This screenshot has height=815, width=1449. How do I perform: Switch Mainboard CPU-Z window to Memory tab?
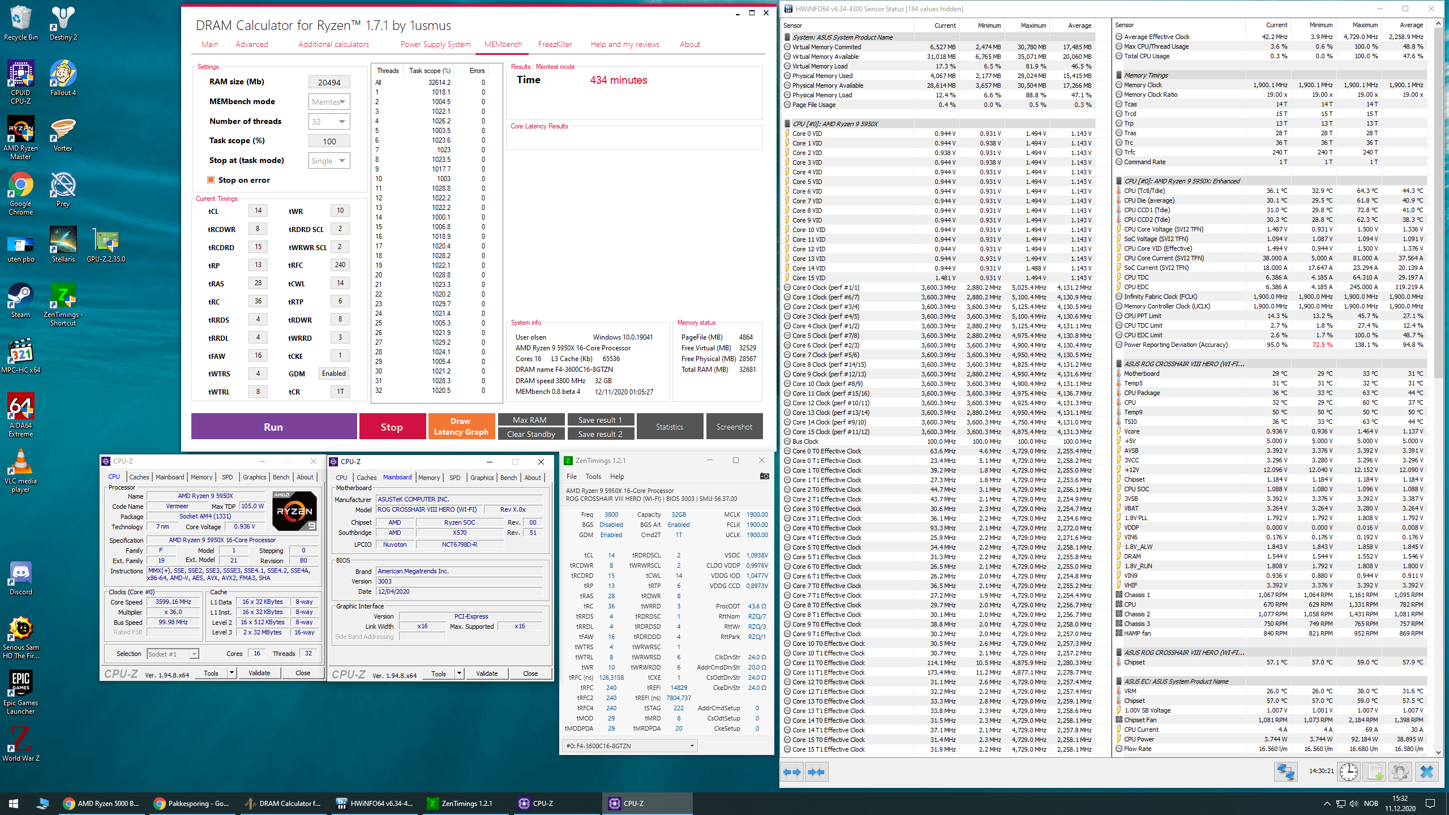coord(429,478)
